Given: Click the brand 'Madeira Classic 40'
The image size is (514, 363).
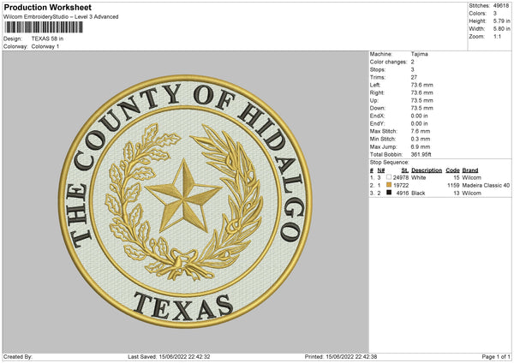Looking at the screenshot, I should tap(486, 186).
